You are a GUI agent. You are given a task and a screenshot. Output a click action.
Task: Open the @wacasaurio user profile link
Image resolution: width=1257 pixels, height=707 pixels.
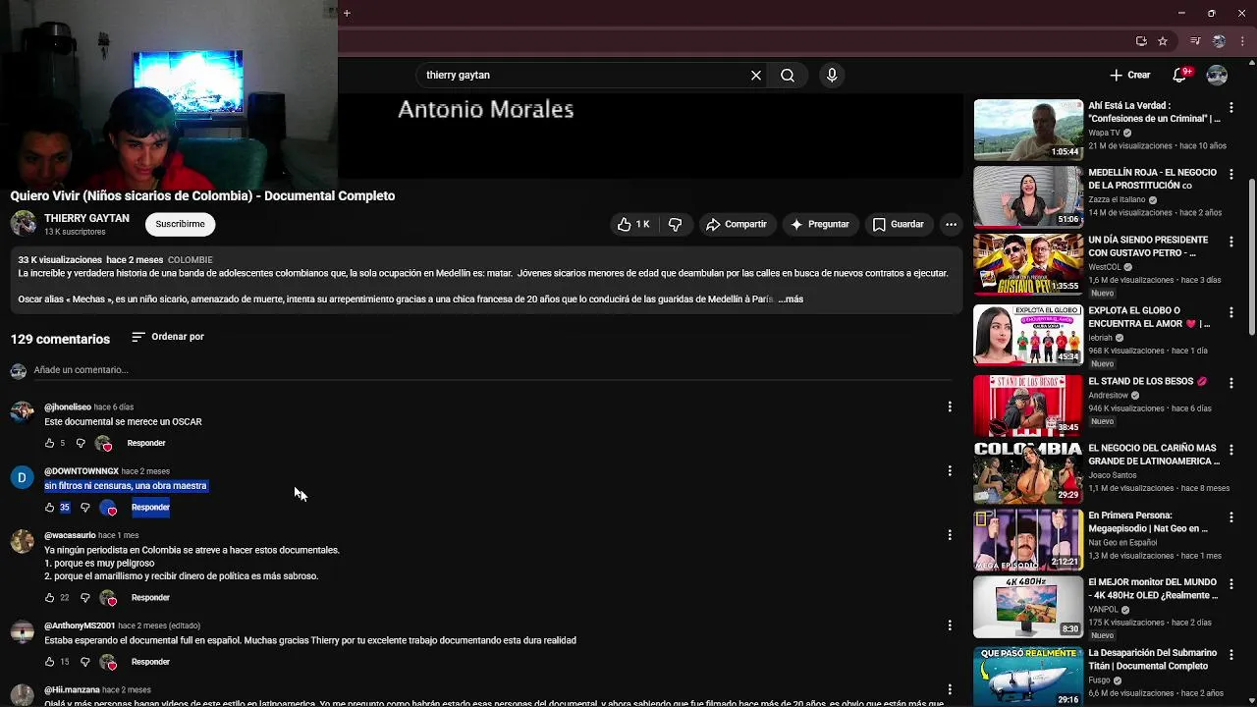[70, 535]
